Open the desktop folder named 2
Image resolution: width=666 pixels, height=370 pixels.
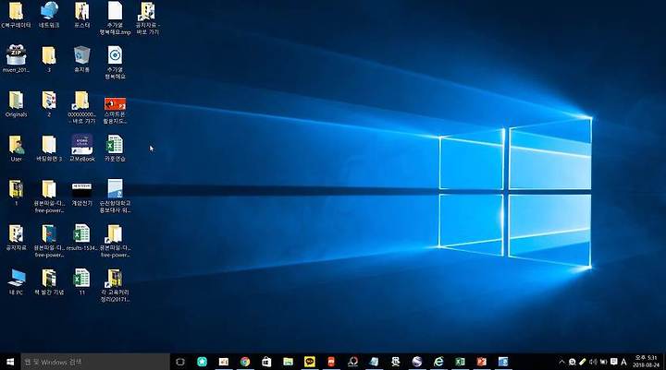point(49,104)
